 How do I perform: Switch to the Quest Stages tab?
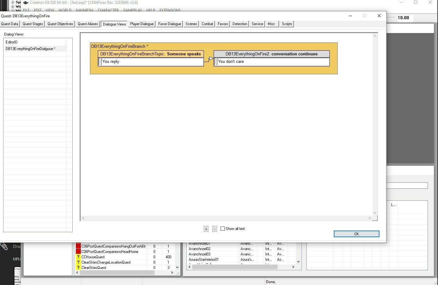point(33,24)
